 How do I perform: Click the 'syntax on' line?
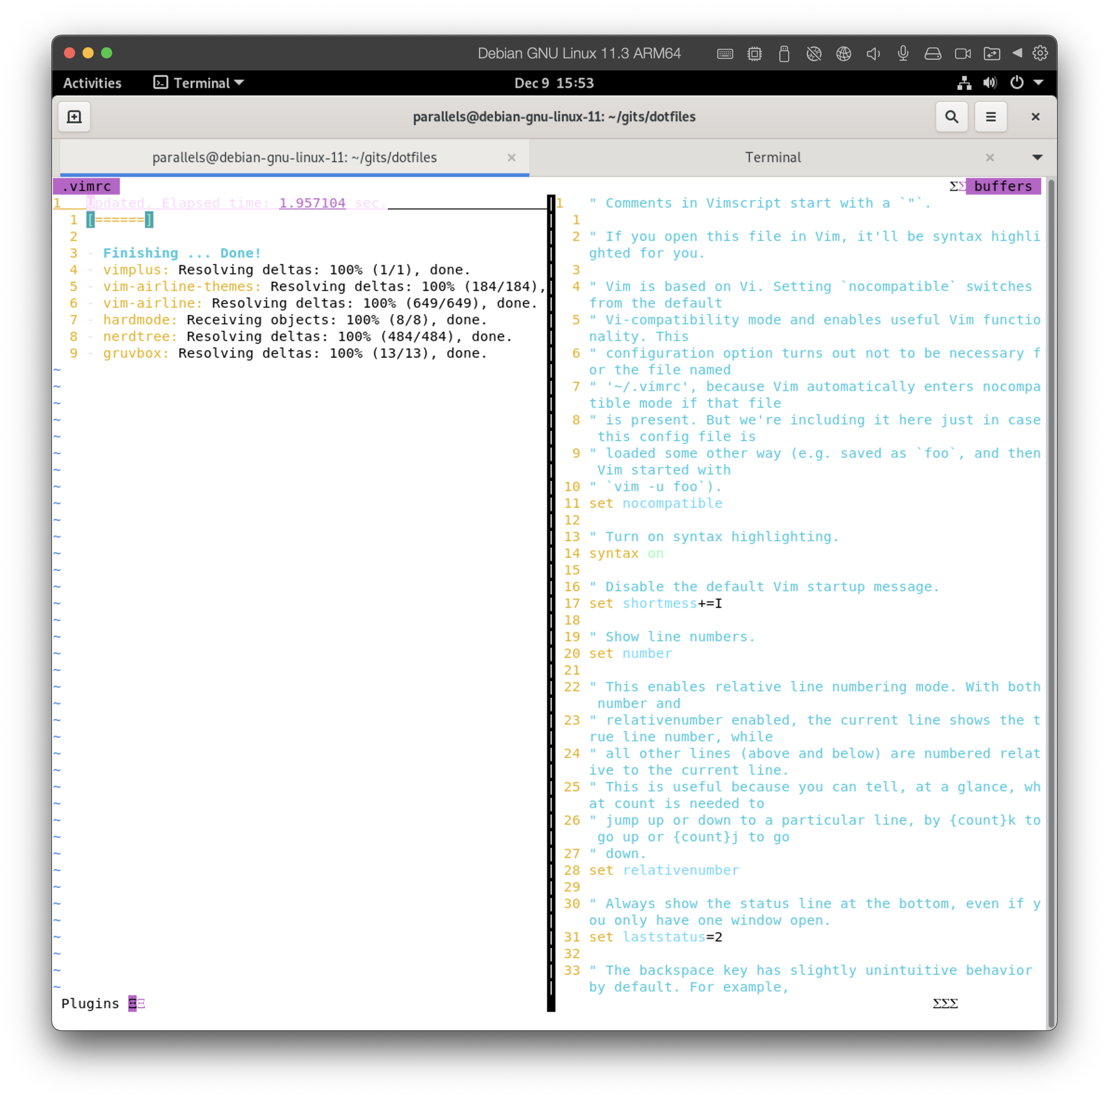pos(626,553)
